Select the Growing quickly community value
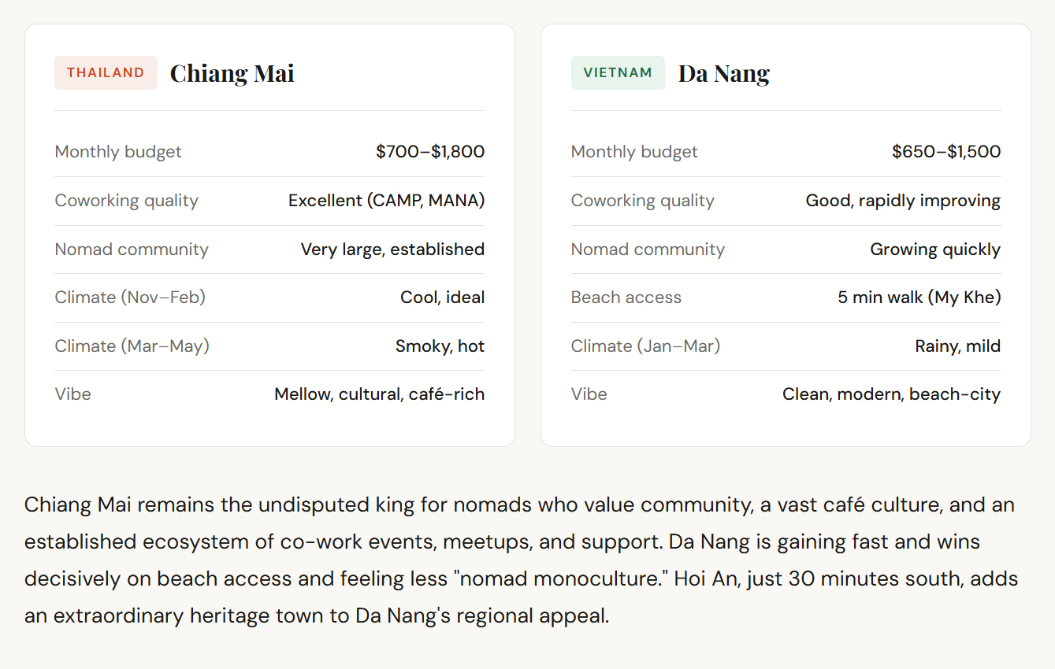The width and height of the screenshot is (1055, 669). [x=934, y=249]
